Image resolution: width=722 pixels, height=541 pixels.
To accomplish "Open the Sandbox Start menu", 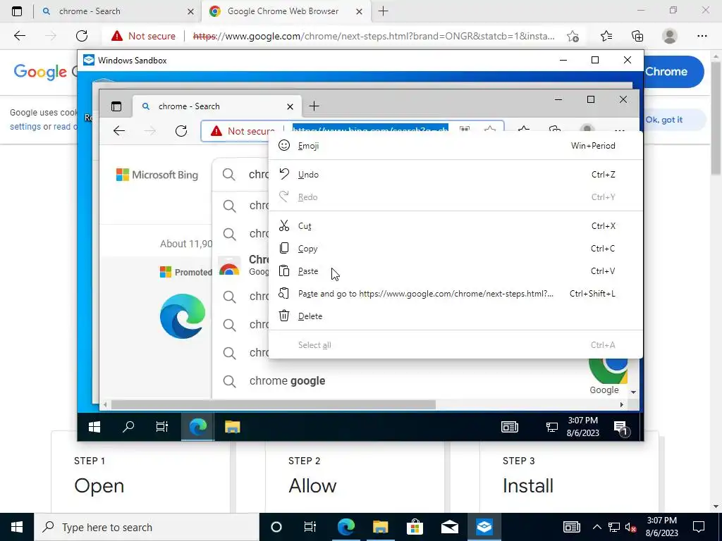I will (94, 428).
